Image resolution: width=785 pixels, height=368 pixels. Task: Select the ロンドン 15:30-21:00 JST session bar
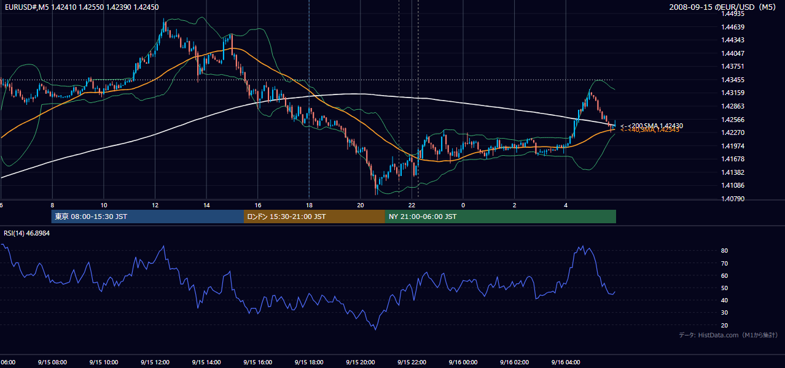(x=314, y=217)
